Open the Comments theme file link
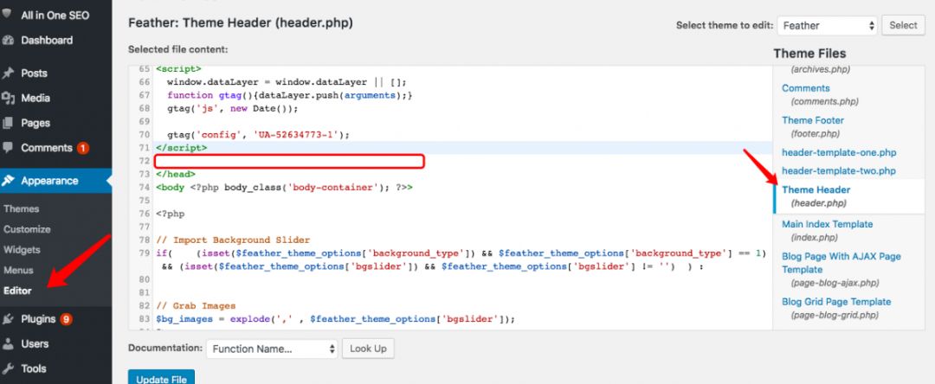Viewport: 935px width, 384px height. coord(806,88)
